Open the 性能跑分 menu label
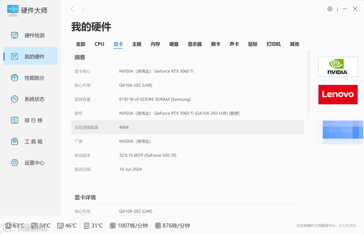 tap(34, 78)
